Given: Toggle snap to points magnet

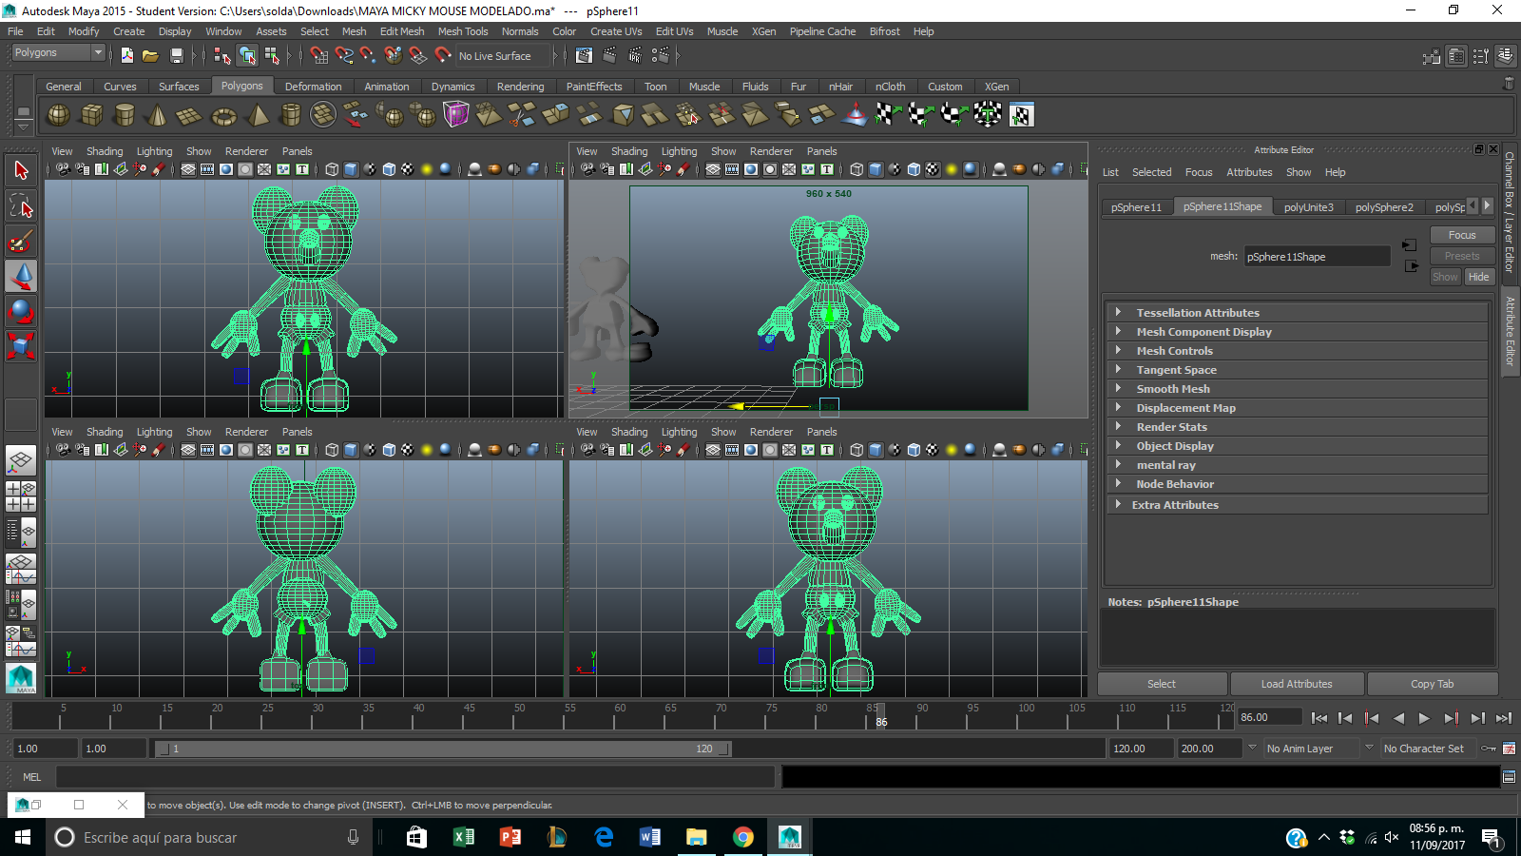Looking at the screenshot, I should [368, 56].
